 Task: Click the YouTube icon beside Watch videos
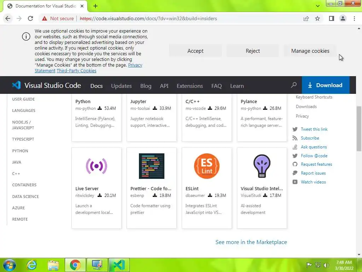pyautogui.click(x=295, y=182)
